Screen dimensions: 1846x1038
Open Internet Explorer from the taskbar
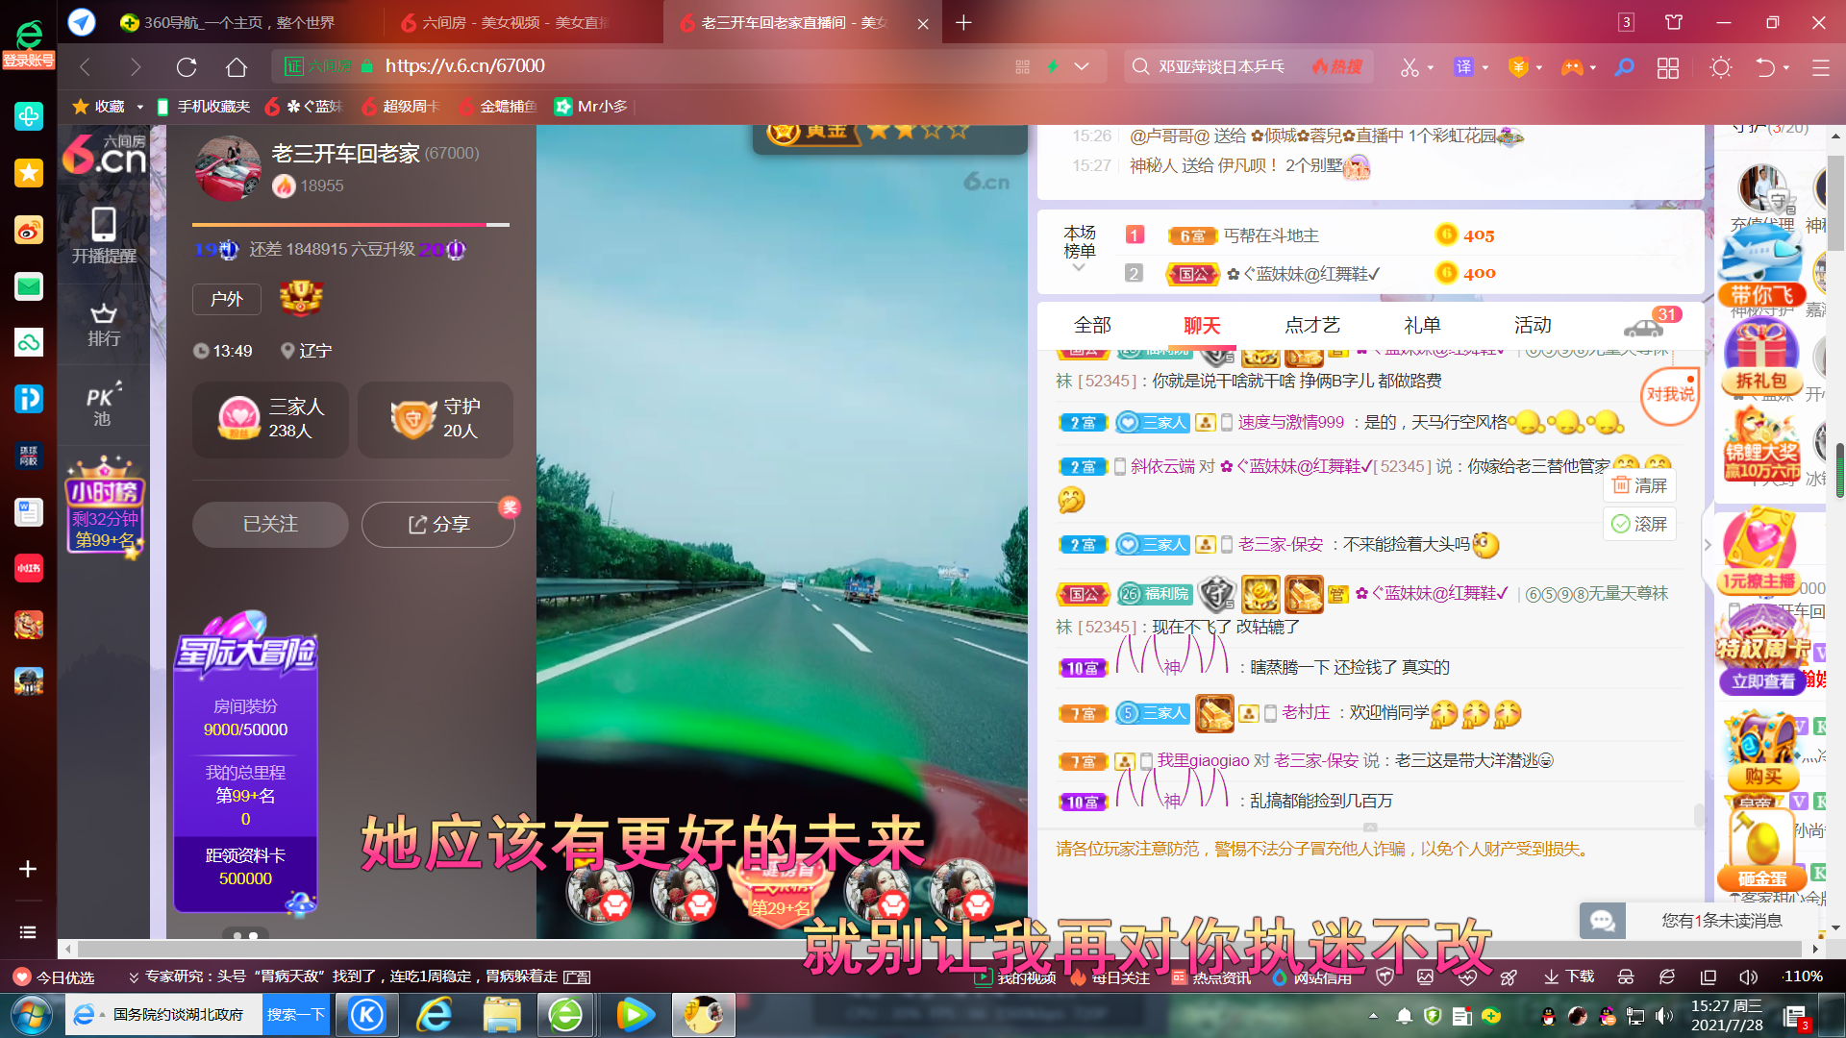coord(435,1015)
